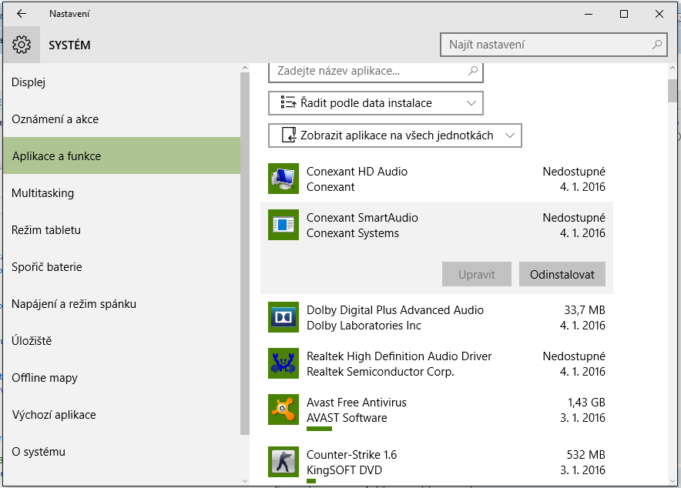Click the AVAST Software publisher text

pyautogui.click(x=347, y=418)
